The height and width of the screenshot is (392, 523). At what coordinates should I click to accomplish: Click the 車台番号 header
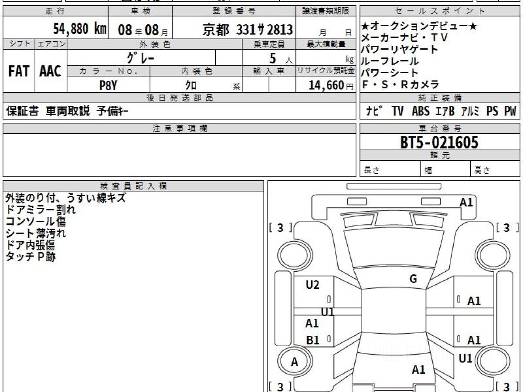click(440, 128)
